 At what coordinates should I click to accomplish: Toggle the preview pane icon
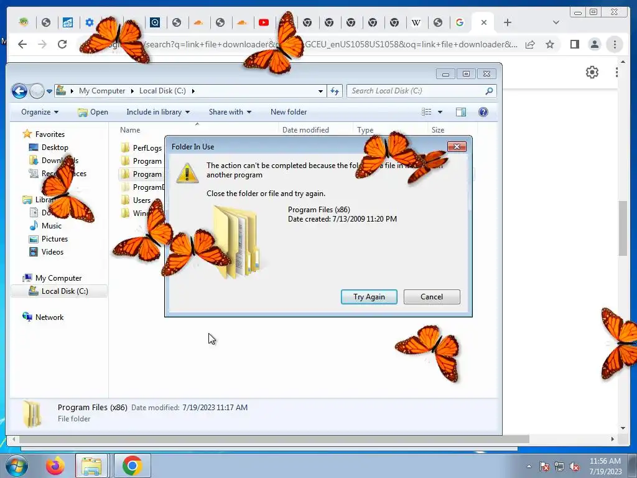tap(461, 112)
